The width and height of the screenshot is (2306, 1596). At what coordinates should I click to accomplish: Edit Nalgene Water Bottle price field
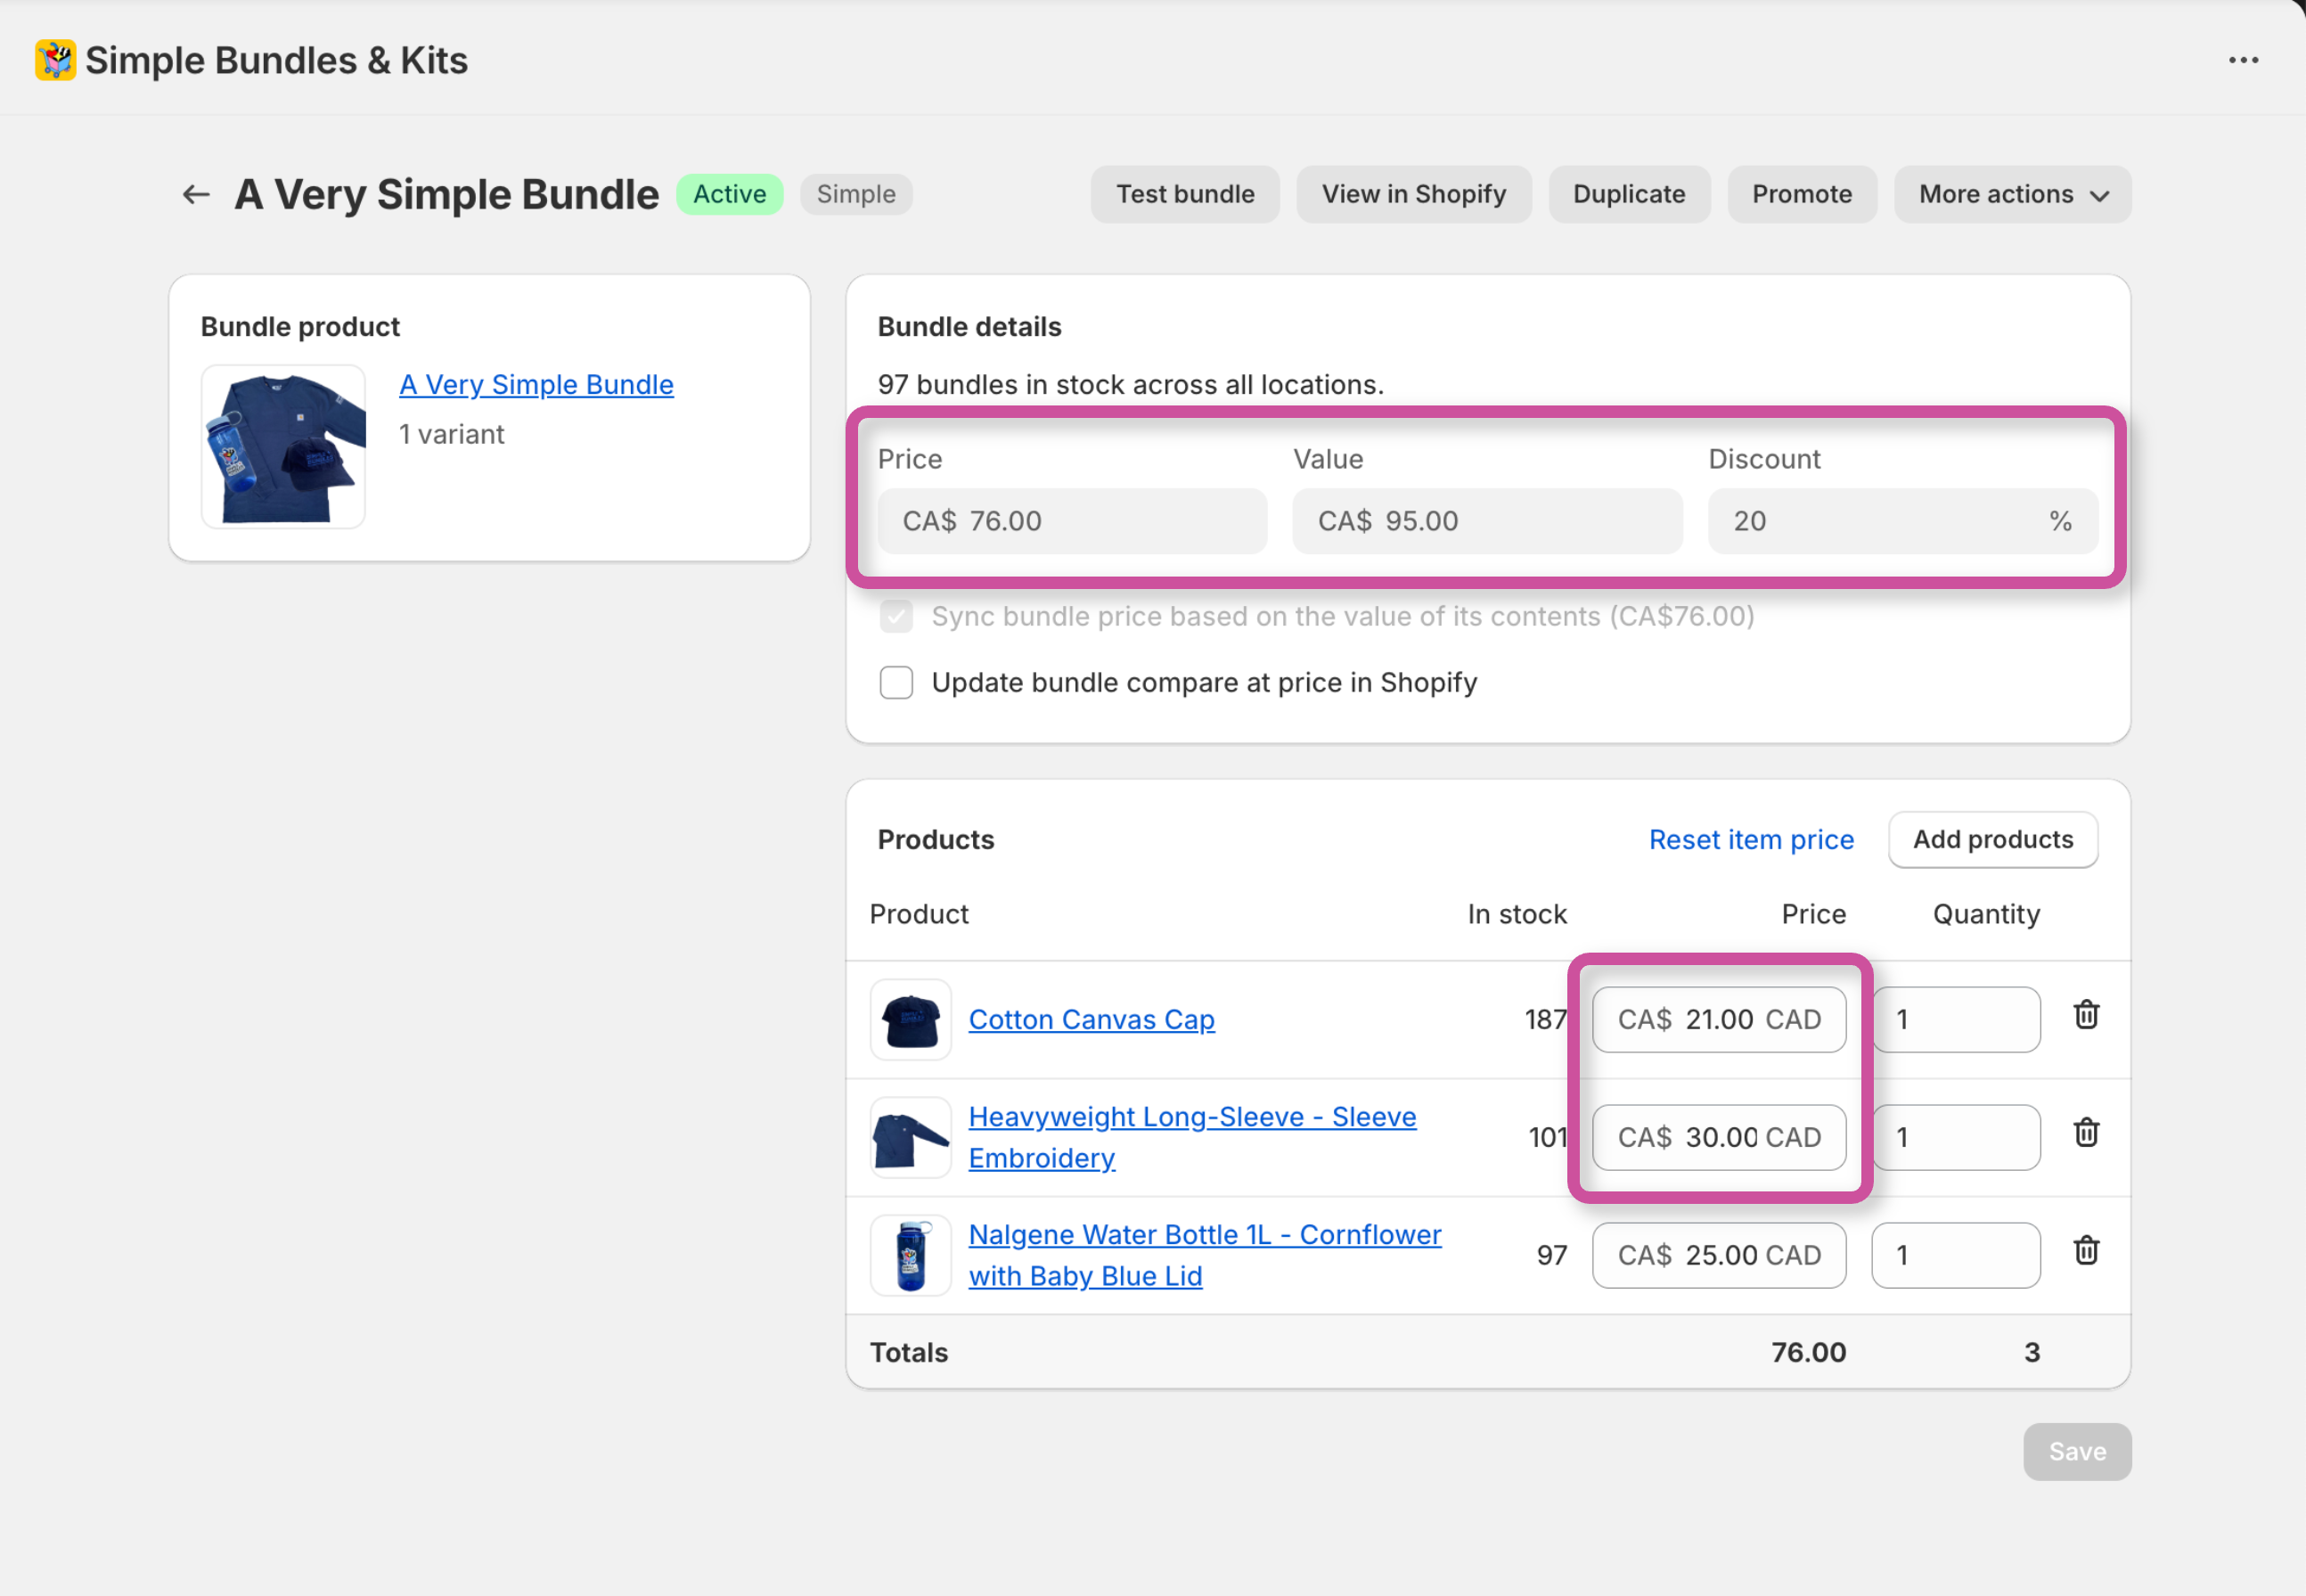(1719, 1255)
